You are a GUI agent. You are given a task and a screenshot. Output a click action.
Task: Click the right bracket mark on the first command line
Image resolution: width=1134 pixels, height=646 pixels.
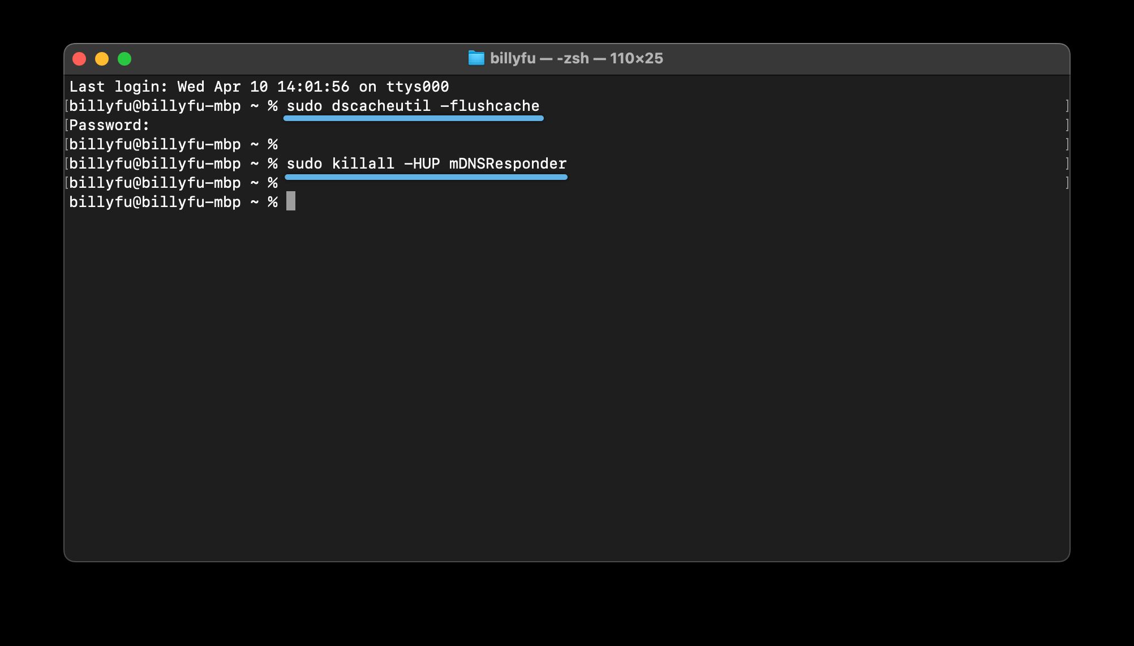(x=1067, y=106)
